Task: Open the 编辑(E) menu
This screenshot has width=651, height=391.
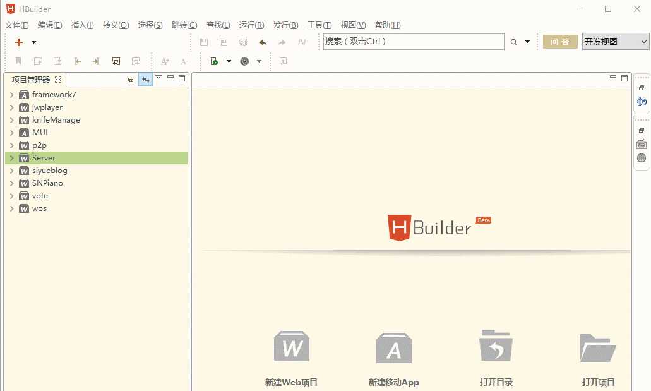Action: point(50,25)
